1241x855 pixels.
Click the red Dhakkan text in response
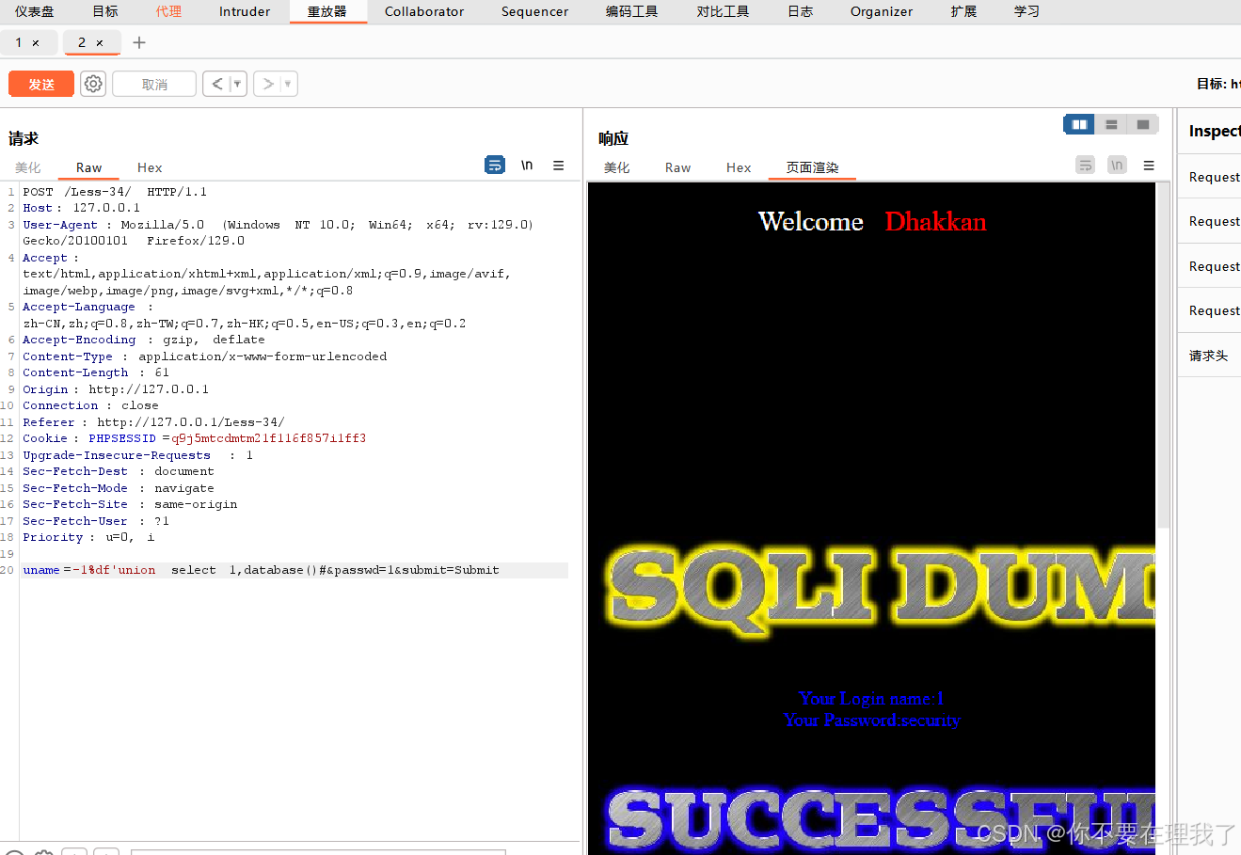click(935, 221)
